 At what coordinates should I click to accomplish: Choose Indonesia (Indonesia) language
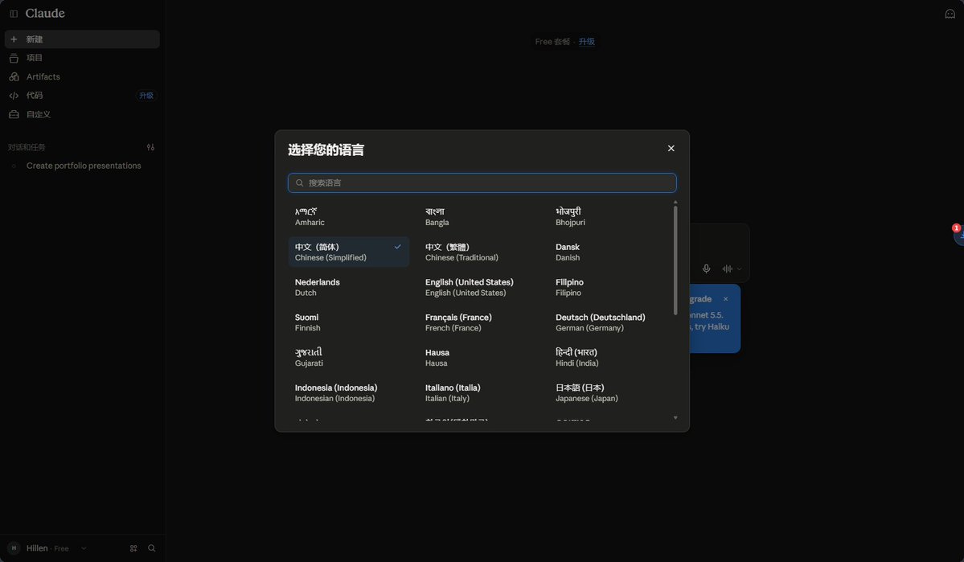tap(349, 393)
